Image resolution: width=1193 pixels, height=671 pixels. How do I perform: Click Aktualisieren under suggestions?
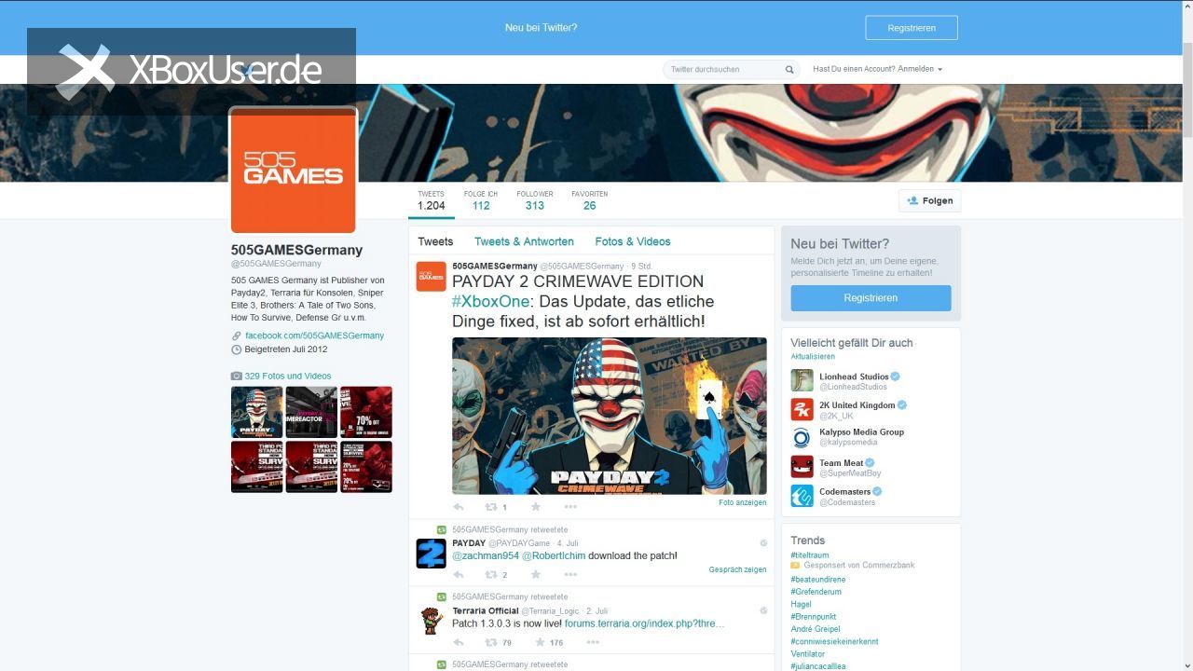coord(813,356)
